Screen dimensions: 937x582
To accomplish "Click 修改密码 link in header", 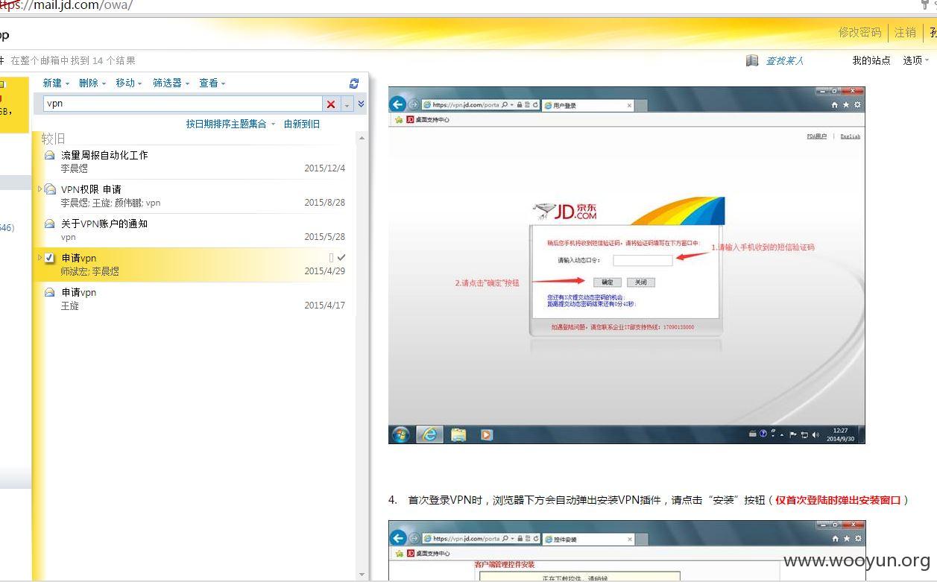I will click(x=859, y=33).
